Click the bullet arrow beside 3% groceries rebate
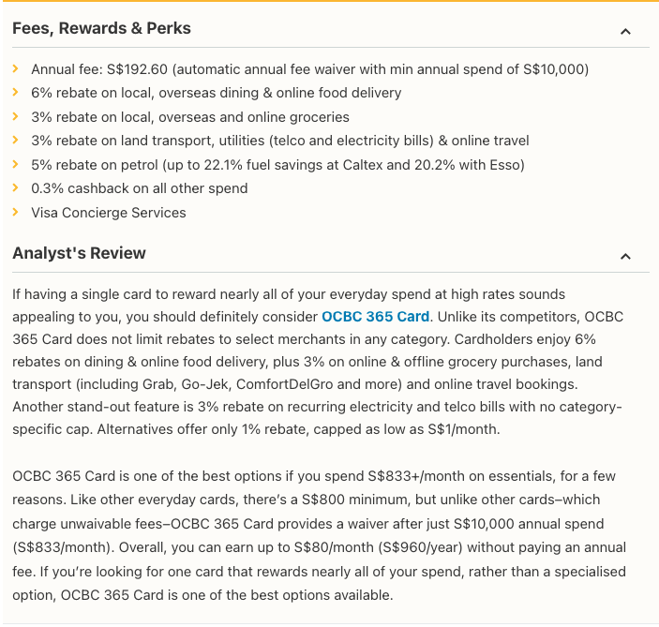 16,117
